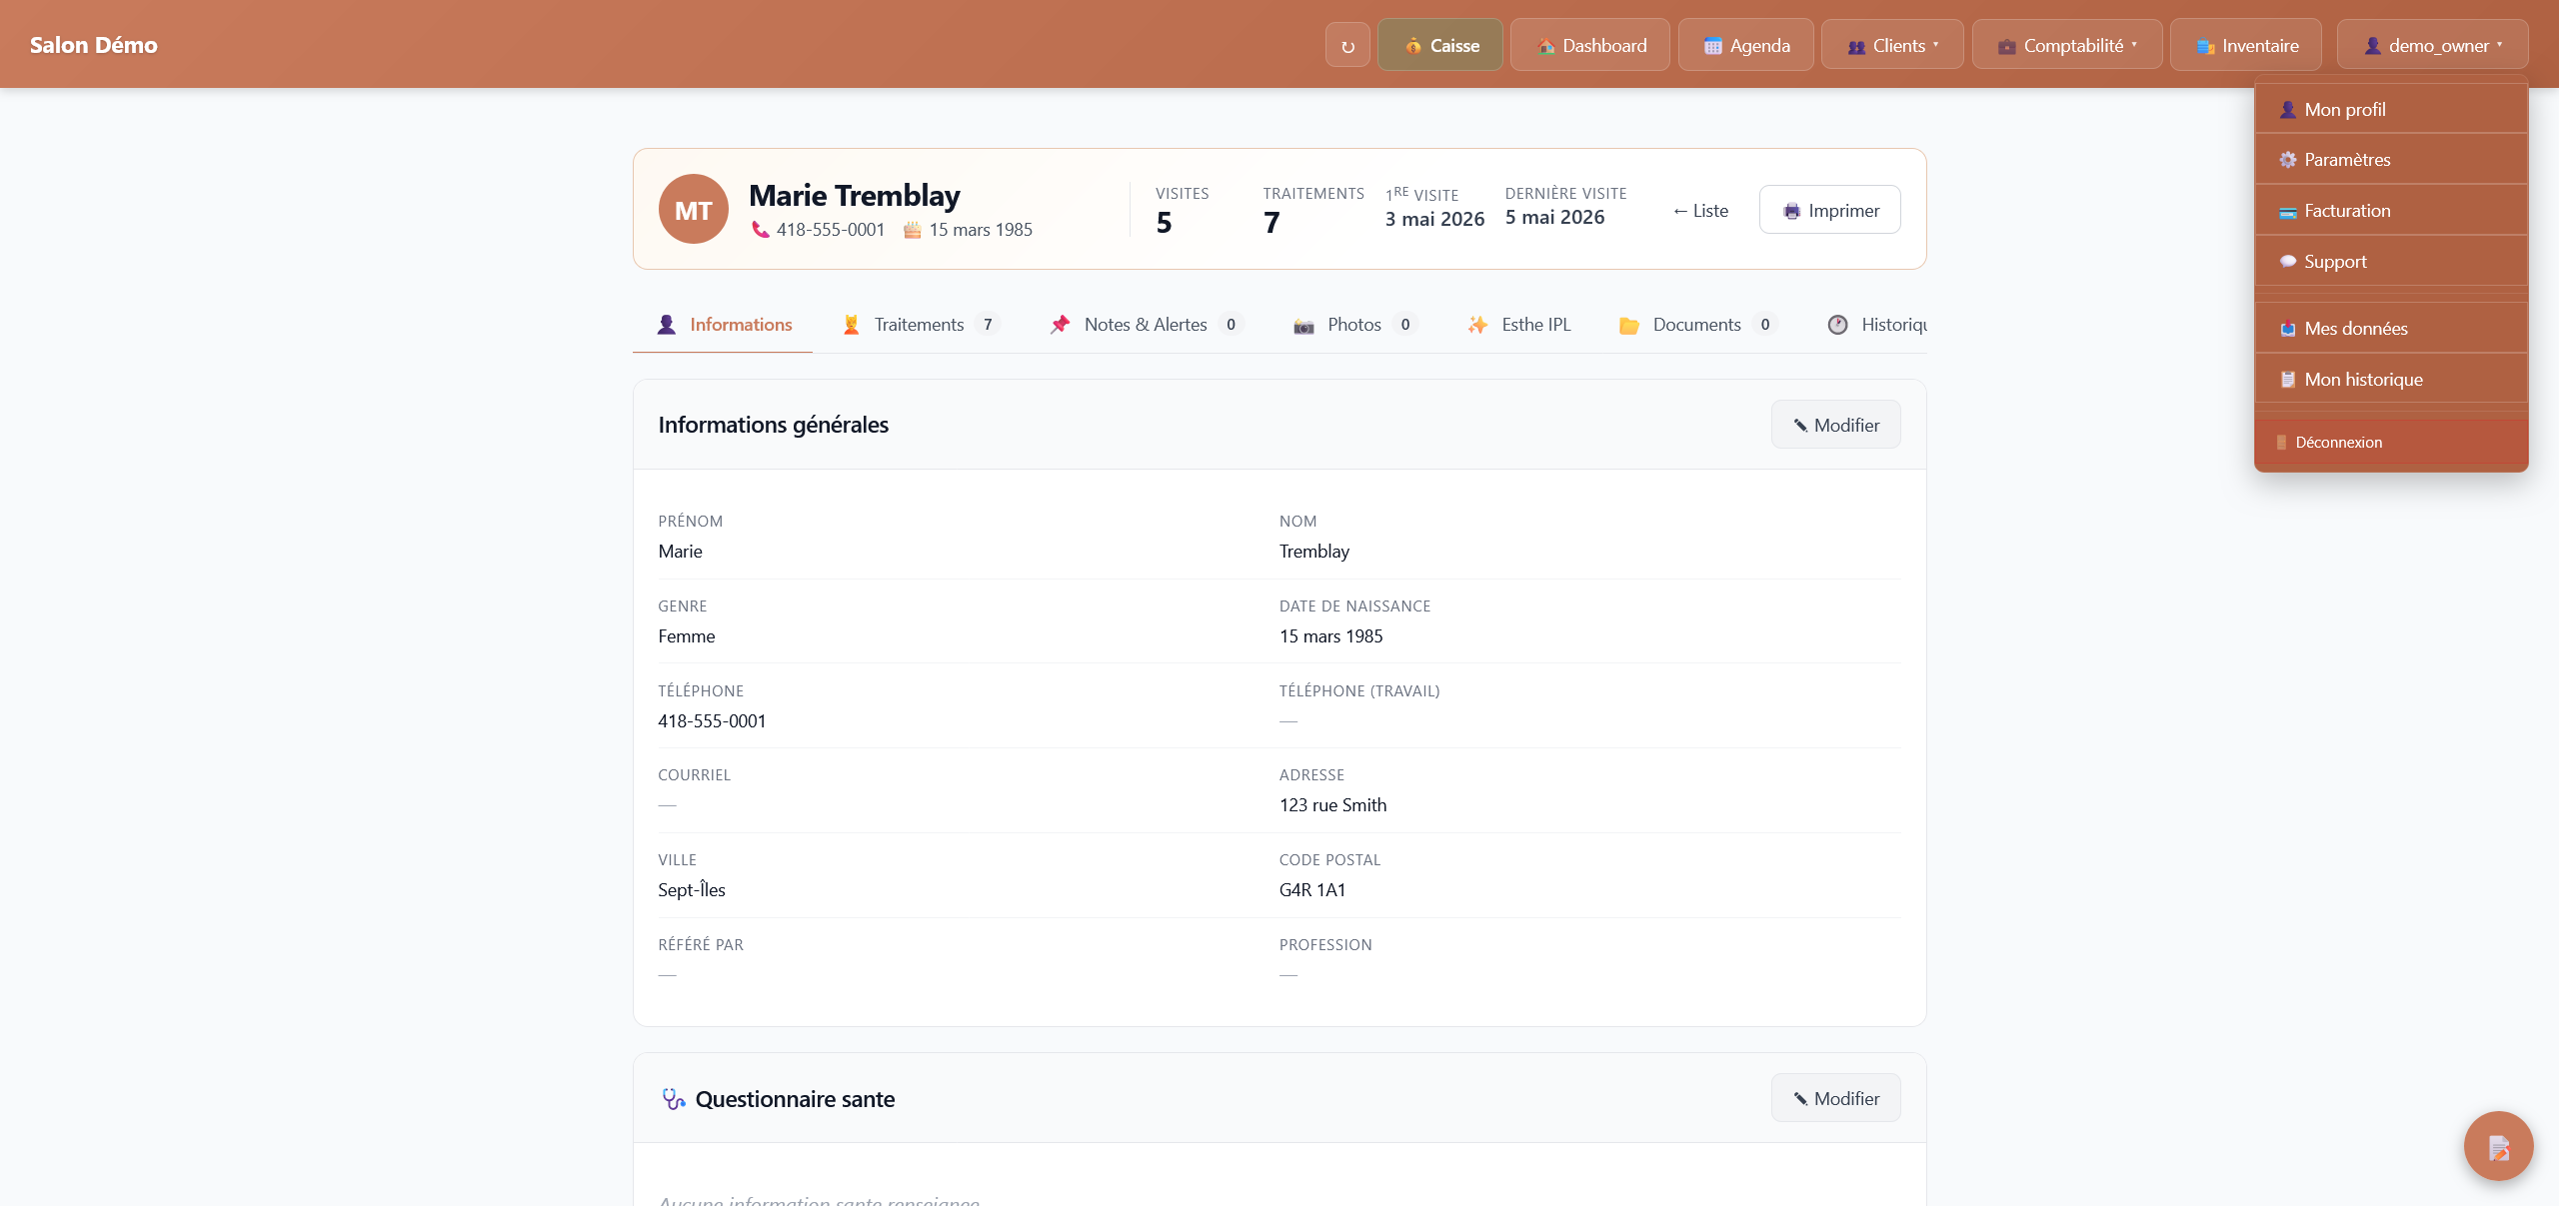
Task: Select Mon profil from user menu
Action: [x=2391, y=110]
